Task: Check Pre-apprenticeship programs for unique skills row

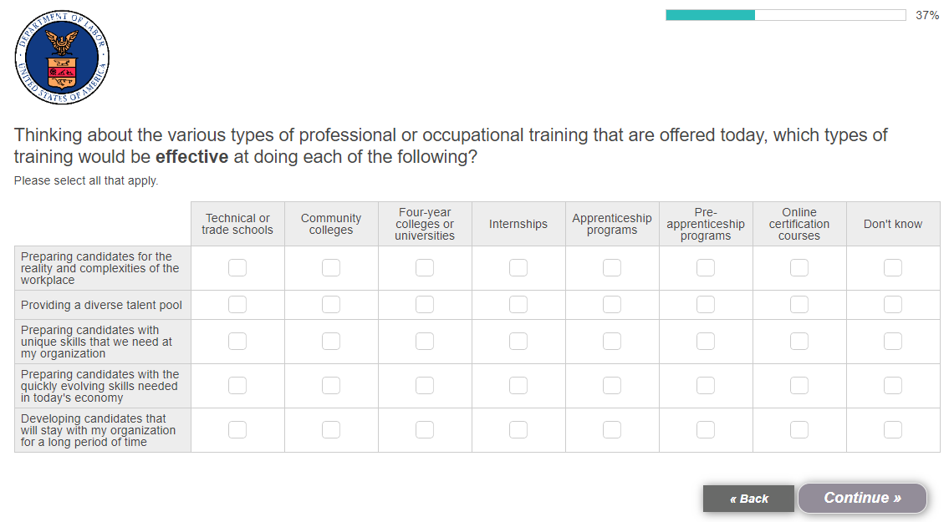Action: pos(706,342)
